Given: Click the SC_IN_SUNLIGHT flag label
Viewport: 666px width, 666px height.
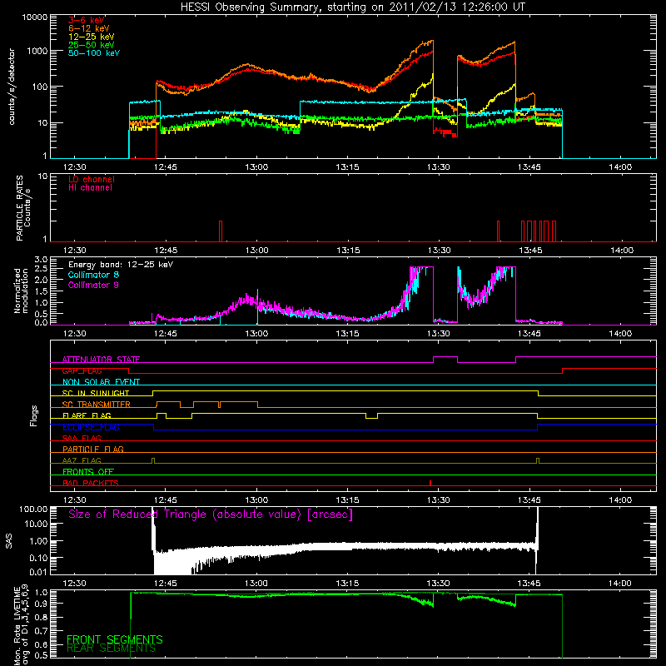Looking at the screenshot, I should coord(96,393).
